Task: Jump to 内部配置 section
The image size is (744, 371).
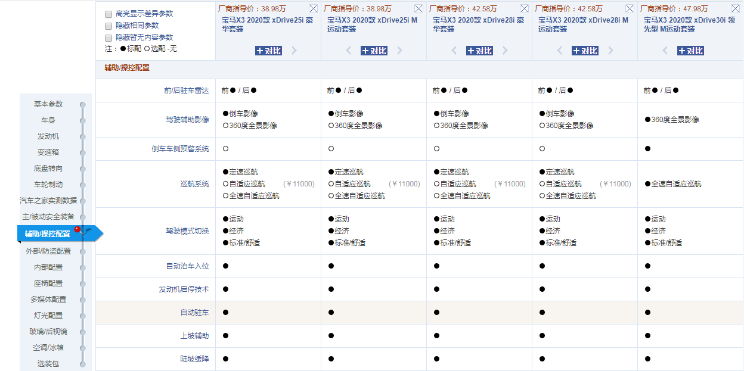Action: click(x=48, y=267)
